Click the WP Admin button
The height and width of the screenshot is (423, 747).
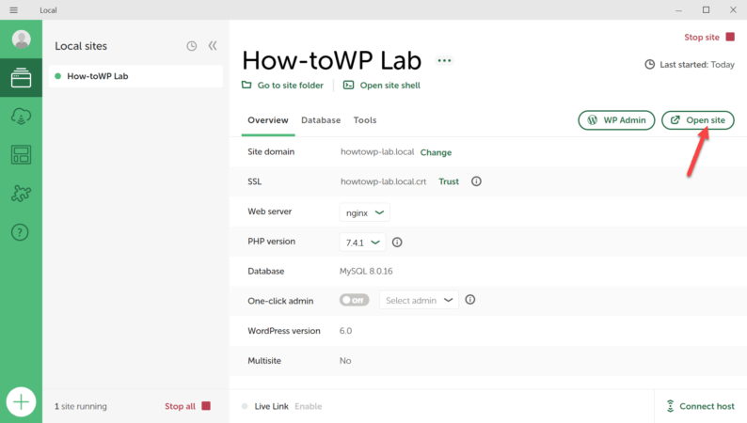point(616,120)
